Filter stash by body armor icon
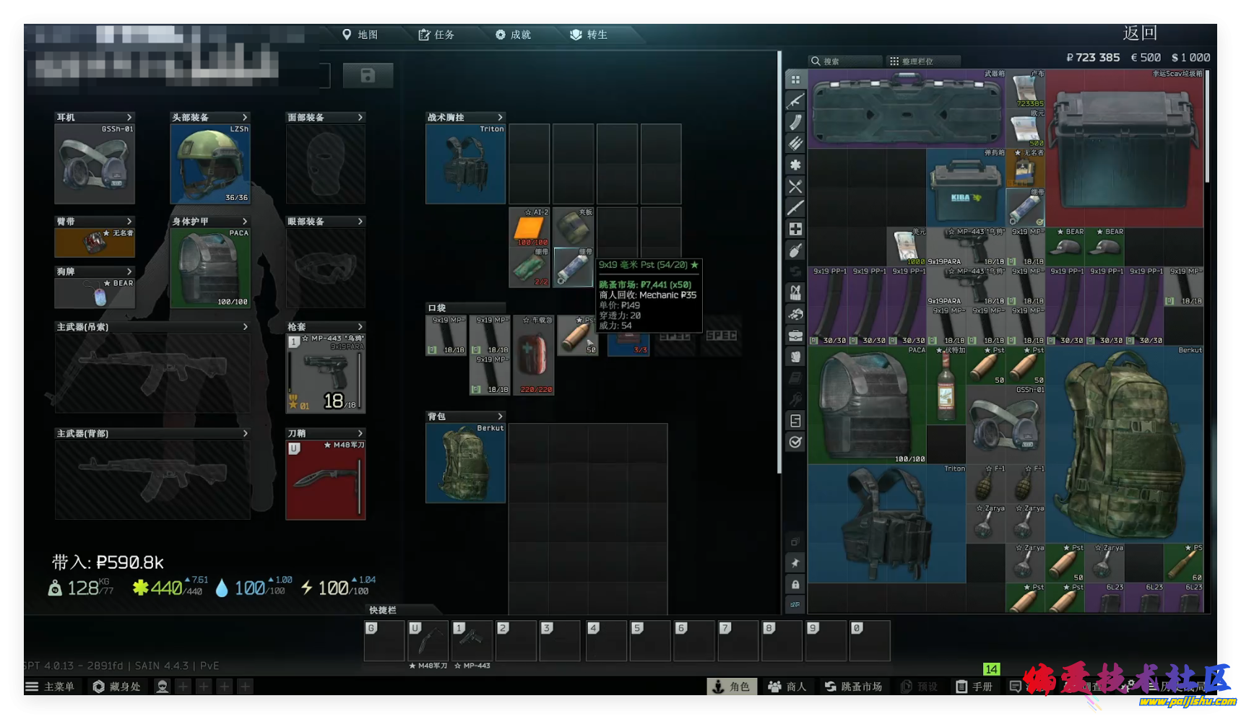 (795, 357)
